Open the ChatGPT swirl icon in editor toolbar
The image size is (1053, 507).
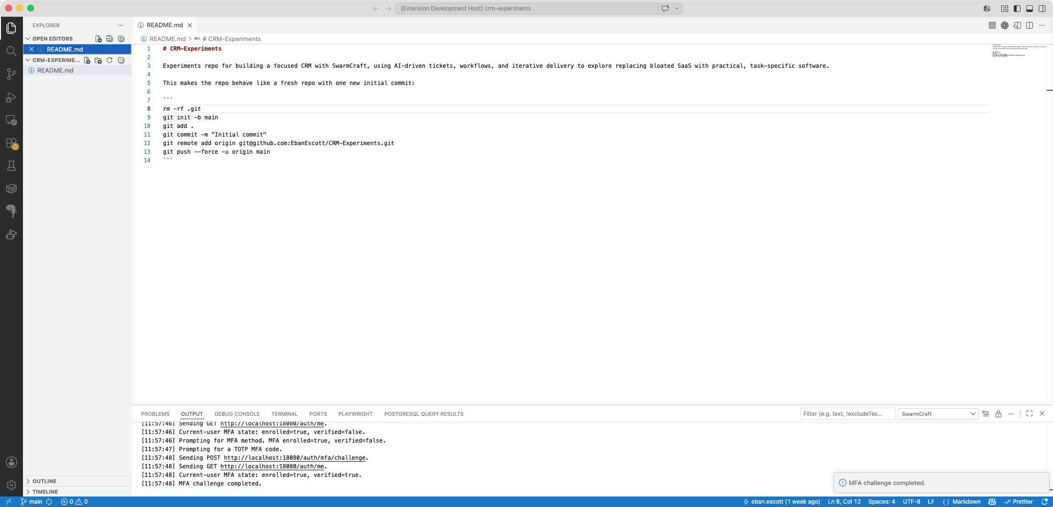1005,25
